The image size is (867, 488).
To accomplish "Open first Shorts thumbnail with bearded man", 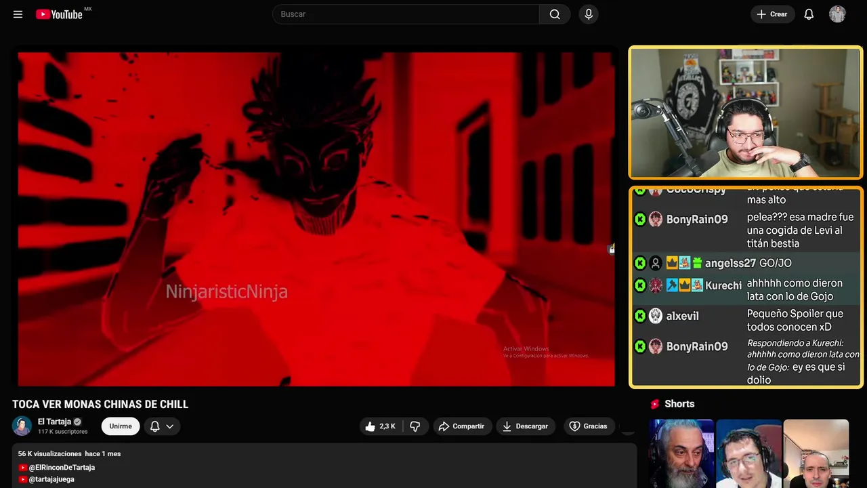I will click(x=681, y=453).
